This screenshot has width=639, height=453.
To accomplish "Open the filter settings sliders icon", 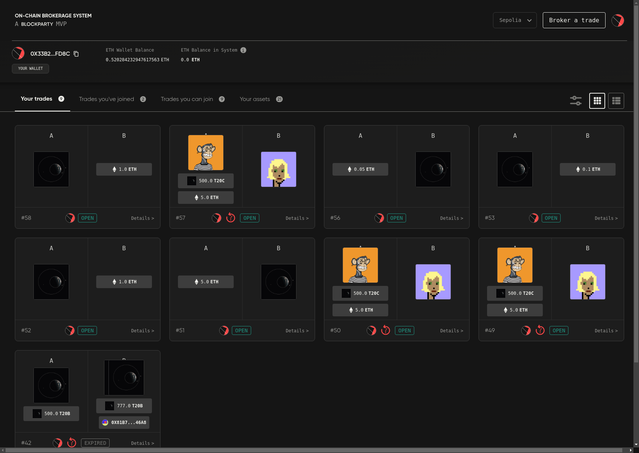I will pyautogui.click(x=575, y=101).
